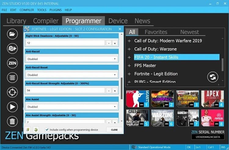Click the lines list icon in sidebar
Image resolution: width=229 pixels, height=150 pixels.
(12, 78)
